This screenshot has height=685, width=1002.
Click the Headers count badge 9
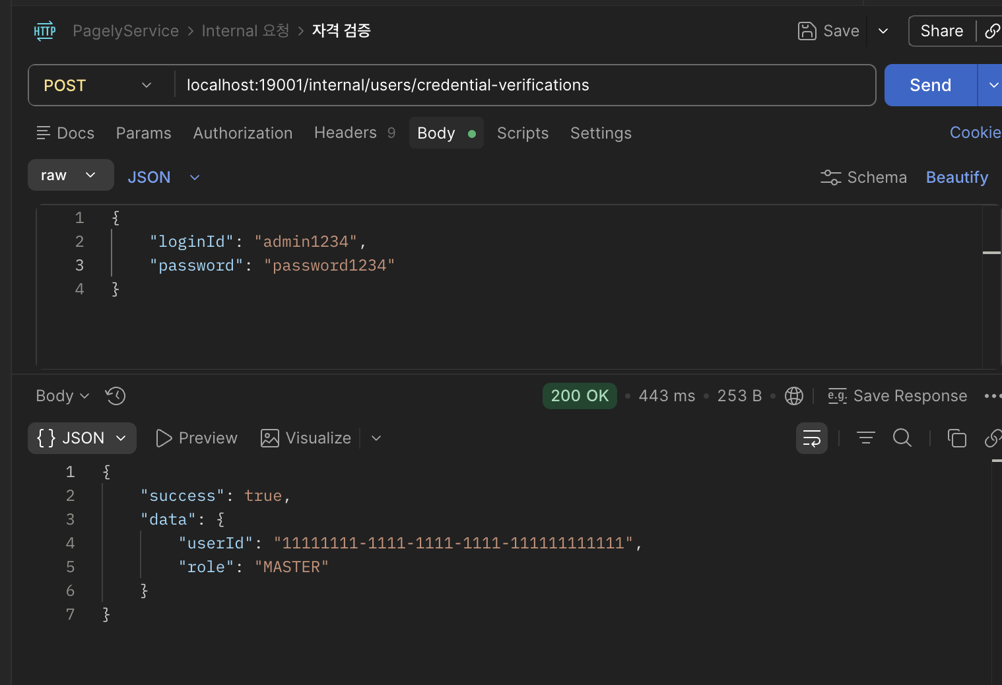pos(391,133)
